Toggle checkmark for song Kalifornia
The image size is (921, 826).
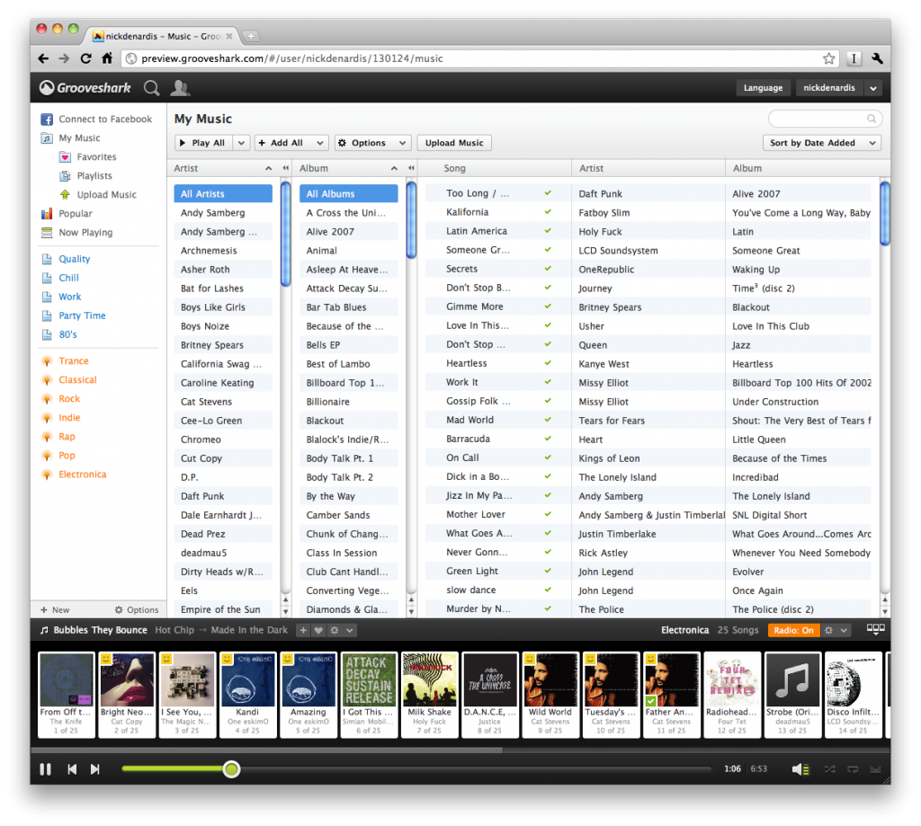click(548, 212)
